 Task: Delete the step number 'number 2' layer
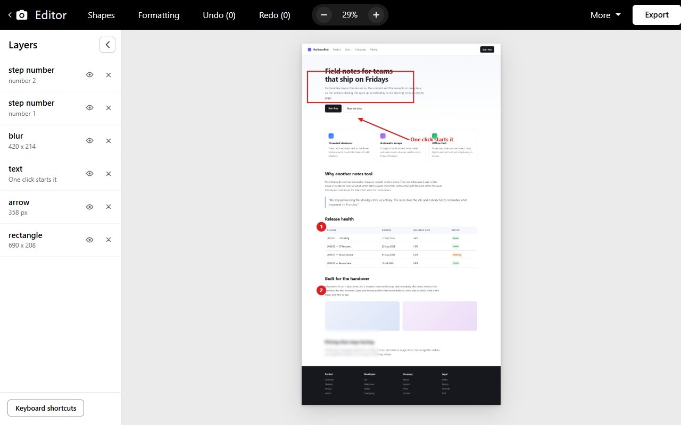(x=109, y=75)
